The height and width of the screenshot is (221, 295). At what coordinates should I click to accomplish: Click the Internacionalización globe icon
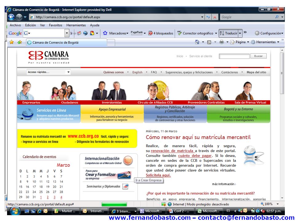pos(128,160)
